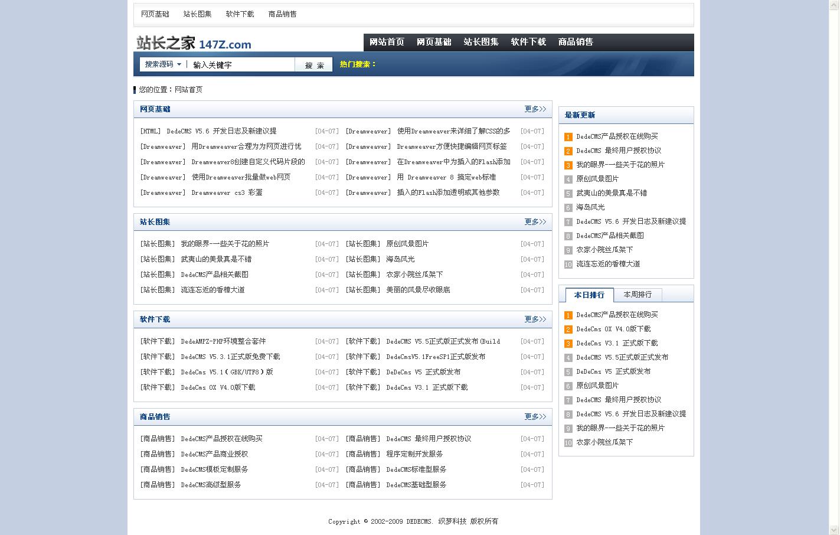Open the 软件下载 section heading

point(155,319)
